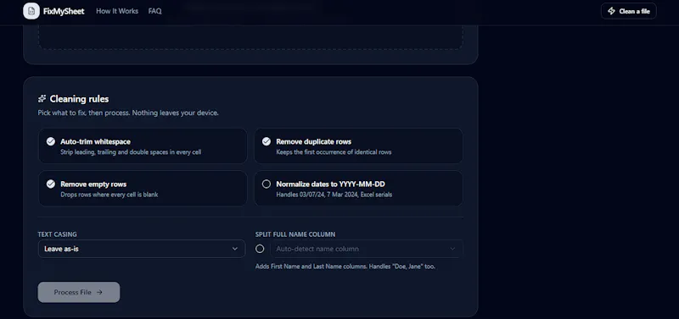Click the arrow icon in Process File
Image resolution: width=679 pixels, height=319 pixels.
[99, 292]
